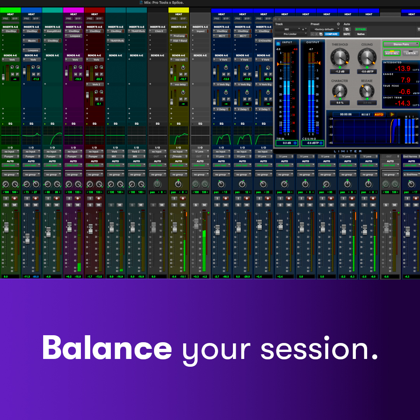420x420 pixels.
Task: Click the CHARACTER knob
Action: point(339,91)
